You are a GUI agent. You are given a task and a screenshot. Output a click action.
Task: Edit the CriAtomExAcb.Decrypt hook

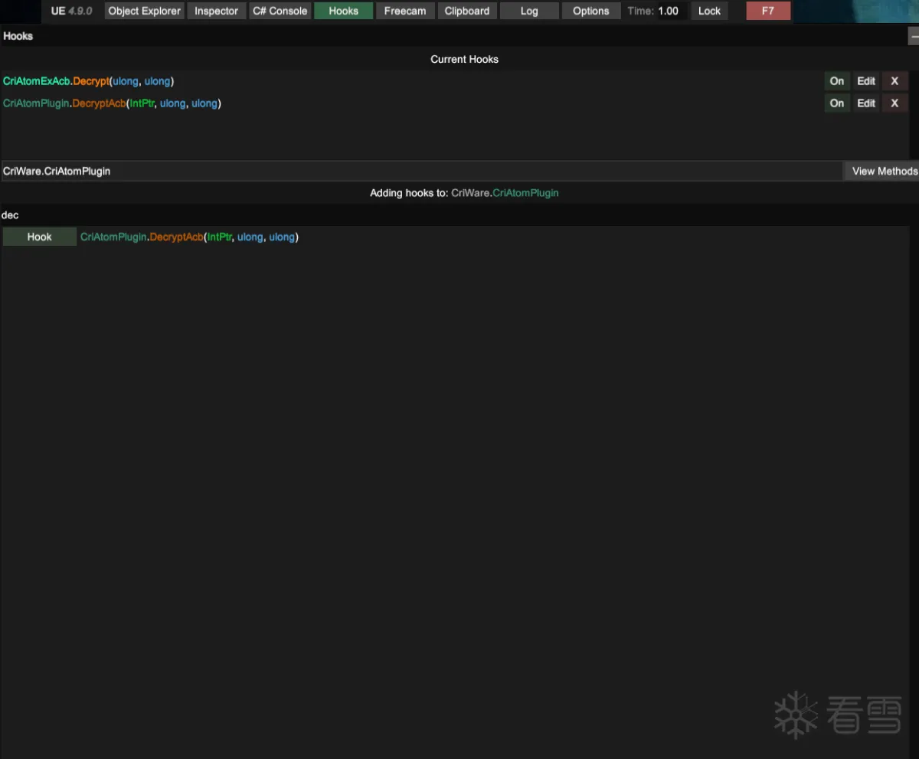(x=865, y=80)
